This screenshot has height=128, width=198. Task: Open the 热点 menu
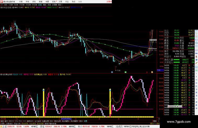74,2
